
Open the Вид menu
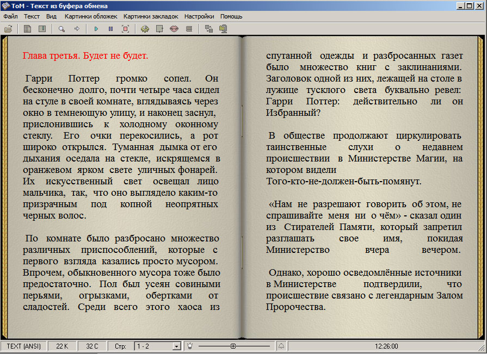[x=51, y=16]
